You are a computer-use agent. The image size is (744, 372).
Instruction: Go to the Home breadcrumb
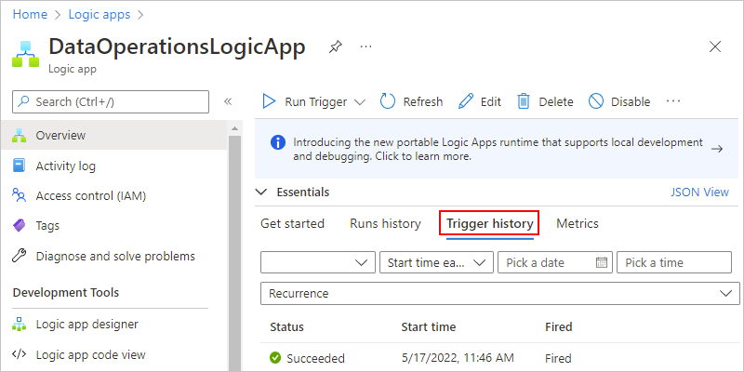(30, 15)
